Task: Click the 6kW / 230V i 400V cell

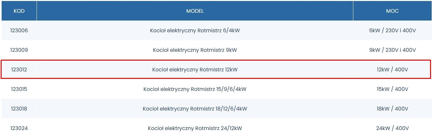Action: (x=392, y=31)
